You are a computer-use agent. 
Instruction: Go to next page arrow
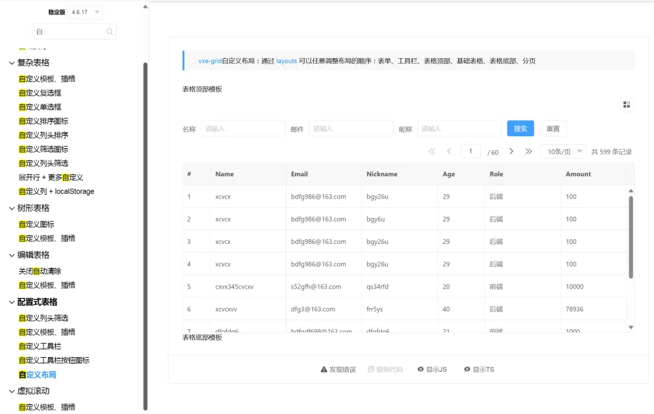click(x=511, y=151)
